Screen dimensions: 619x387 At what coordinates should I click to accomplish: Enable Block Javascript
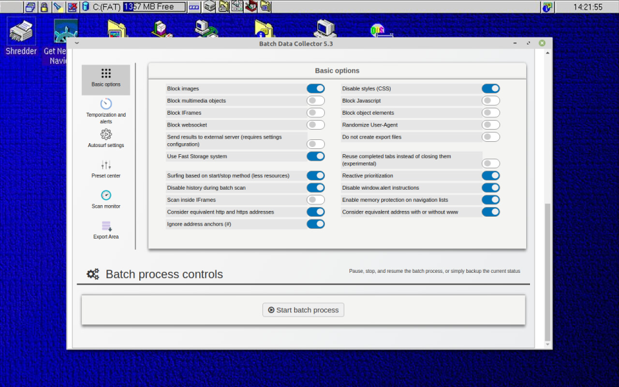[x=491, y=101]
